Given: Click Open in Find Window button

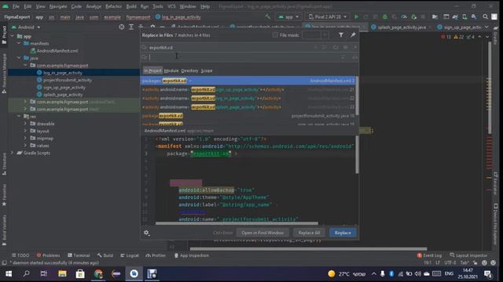Looking at the screenshot, I should 263,233.
